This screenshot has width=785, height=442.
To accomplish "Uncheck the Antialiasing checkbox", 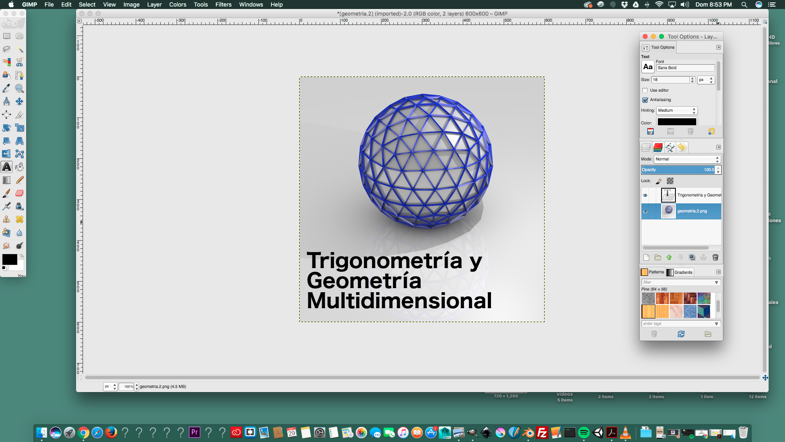I will point(645,100).
